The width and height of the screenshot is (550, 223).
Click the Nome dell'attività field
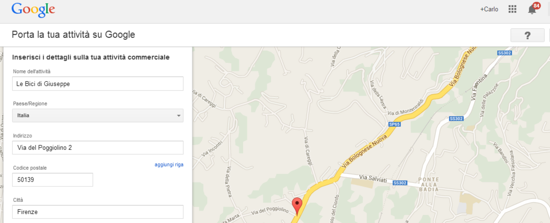(98, 84)
